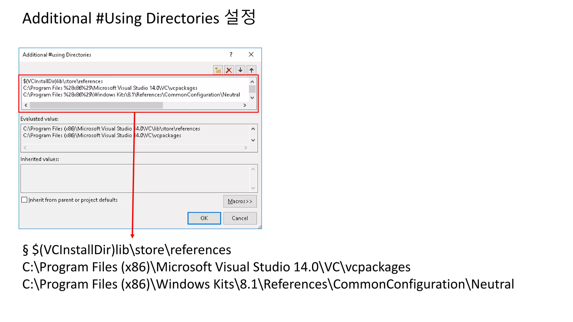Delete selected line with red X icon
The image size is (573, 322).
tap(229, 70)
